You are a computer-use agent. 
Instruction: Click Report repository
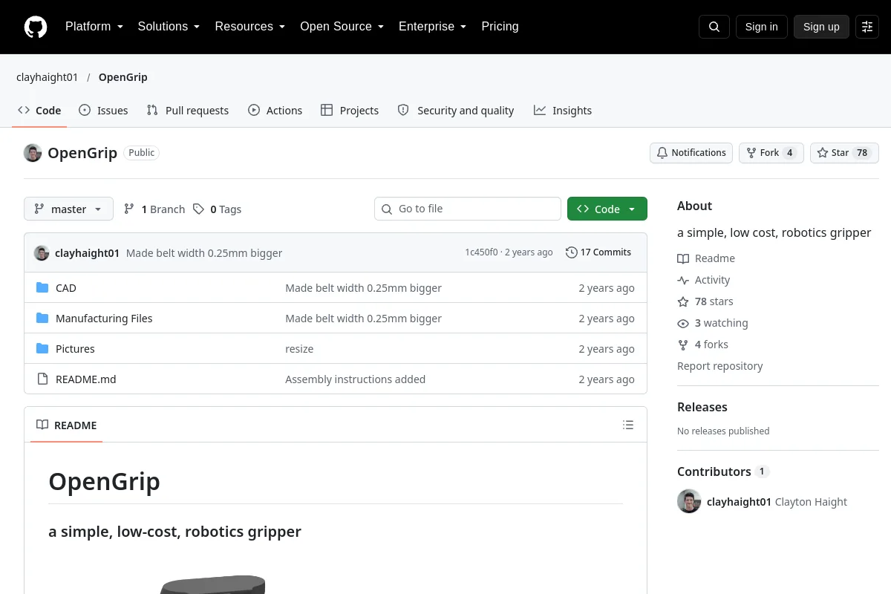(x=719, y=366)
